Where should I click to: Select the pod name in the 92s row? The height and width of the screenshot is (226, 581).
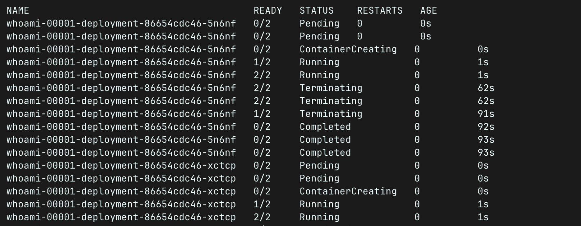(x=121, y=127)
